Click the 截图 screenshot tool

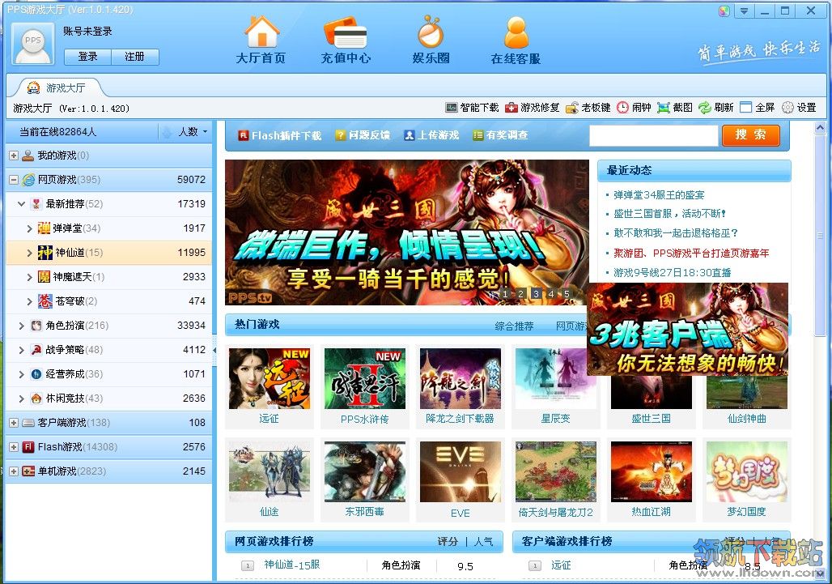click(x=674, y=108)
